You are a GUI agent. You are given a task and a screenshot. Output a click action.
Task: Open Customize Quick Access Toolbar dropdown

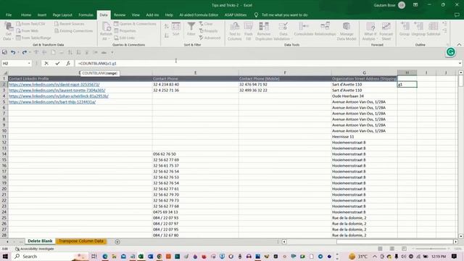(112, 52)
